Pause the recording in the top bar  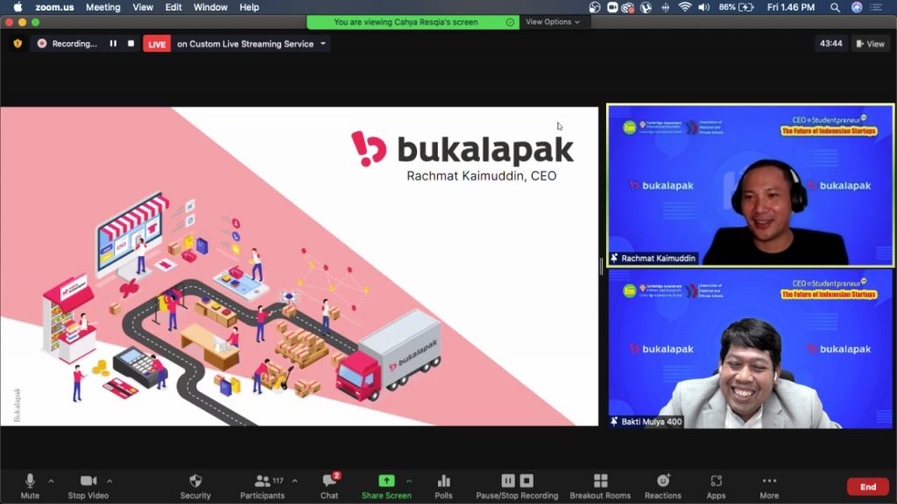(x=113, y=43)
